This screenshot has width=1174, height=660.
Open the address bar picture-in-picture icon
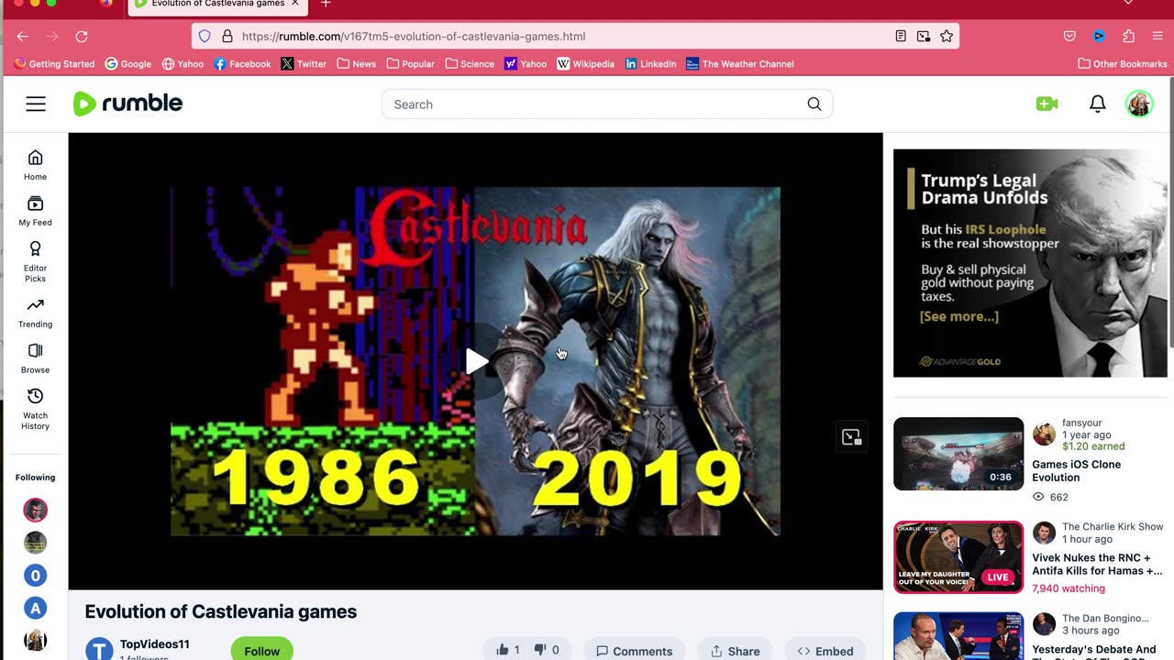924,37
